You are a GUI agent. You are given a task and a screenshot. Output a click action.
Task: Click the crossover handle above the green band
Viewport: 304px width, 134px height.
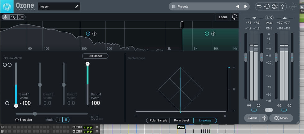[182, 25]
